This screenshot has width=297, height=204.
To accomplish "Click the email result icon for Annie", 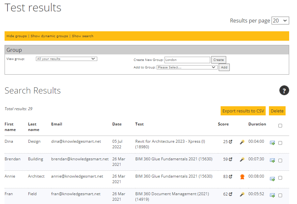I will (273, 179).
